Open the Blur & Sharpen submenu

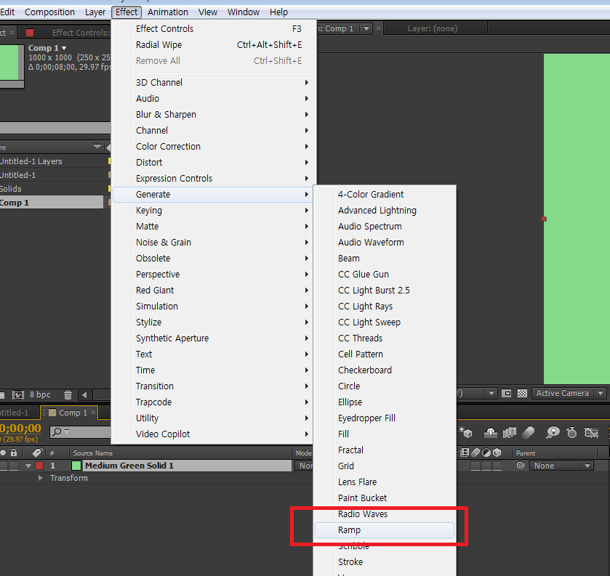(213, 115)
